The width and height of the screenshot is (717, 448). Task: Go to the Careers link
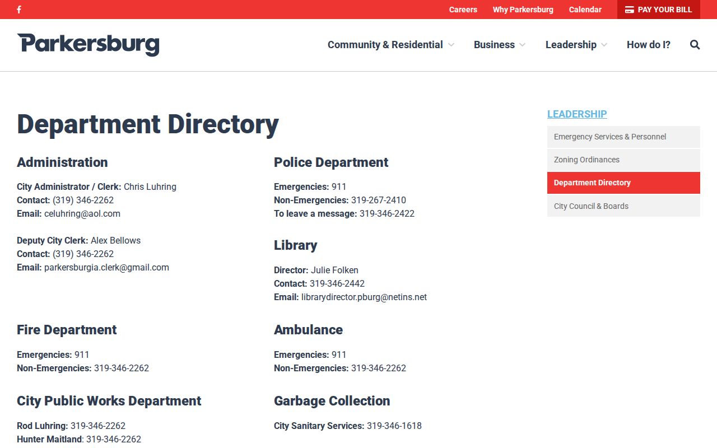coord(463,10)
